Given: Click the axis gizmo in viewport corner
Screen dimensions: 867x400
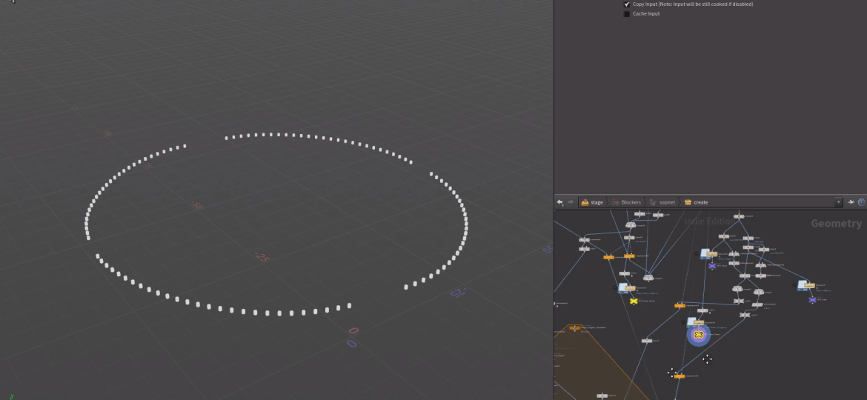Looking at the screenshot, I should 12,396.
